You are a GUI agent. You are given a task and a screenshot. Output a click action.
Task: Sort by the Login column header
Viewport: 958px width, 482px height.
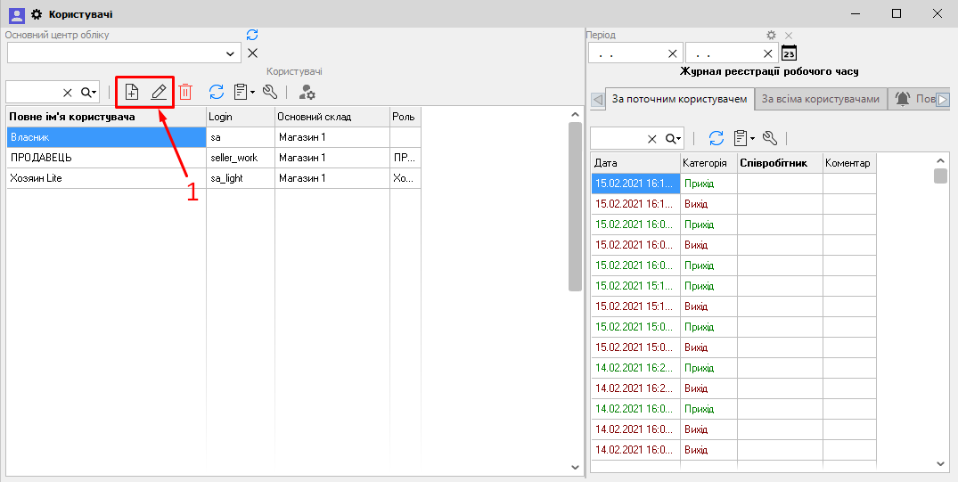[240, 117]
